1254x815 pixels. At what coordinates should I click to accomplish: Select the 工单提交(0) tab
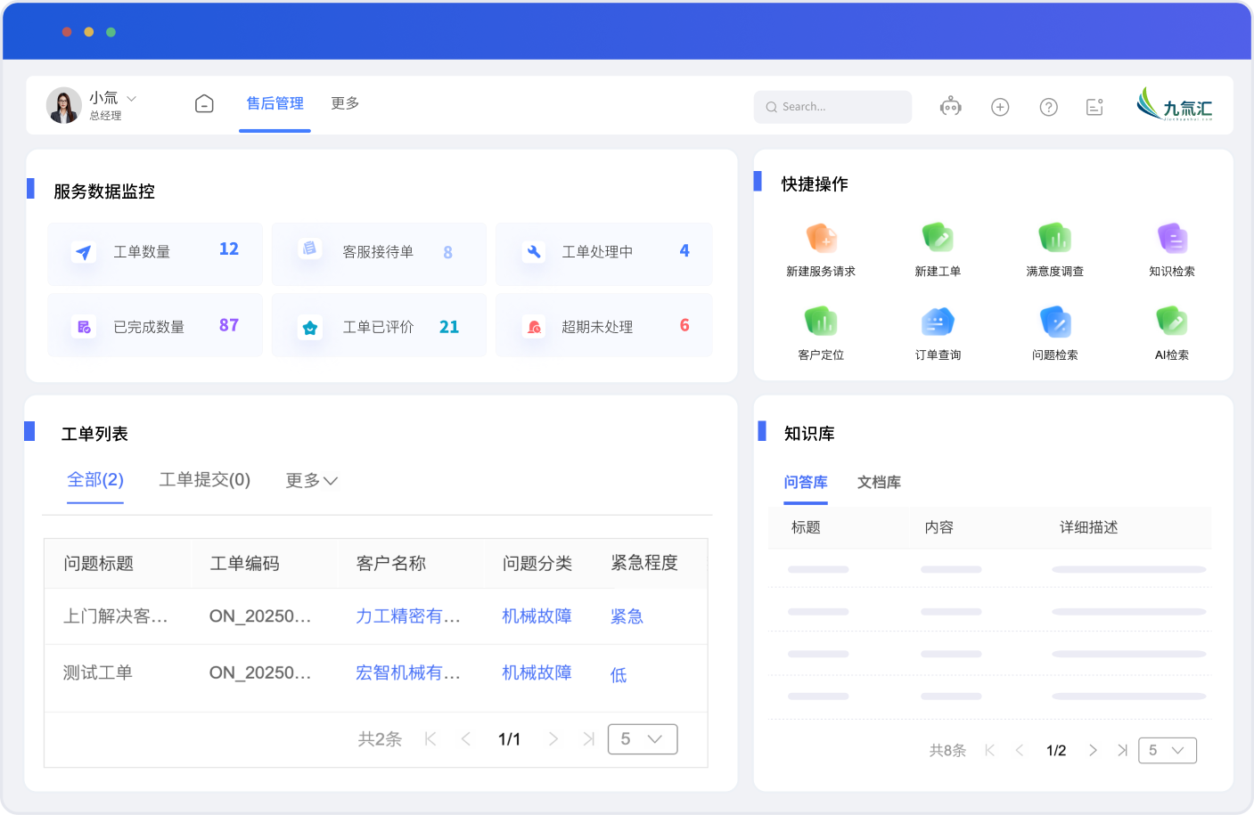coord(204,480)
